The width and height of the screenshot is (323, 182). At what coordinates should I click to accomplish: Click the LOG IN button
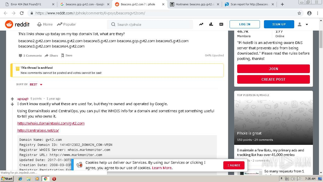245,24
